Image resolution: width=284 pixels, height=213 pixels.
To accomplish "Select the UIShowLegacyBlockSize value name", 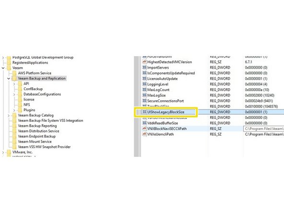I will pos(166,112).
